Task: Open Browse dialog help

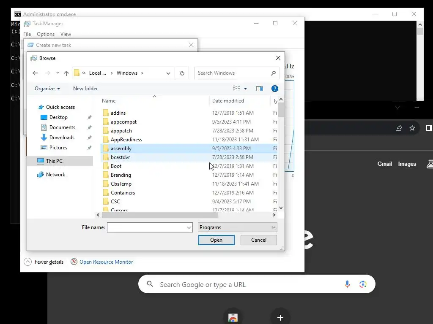Action: point(275,89)
